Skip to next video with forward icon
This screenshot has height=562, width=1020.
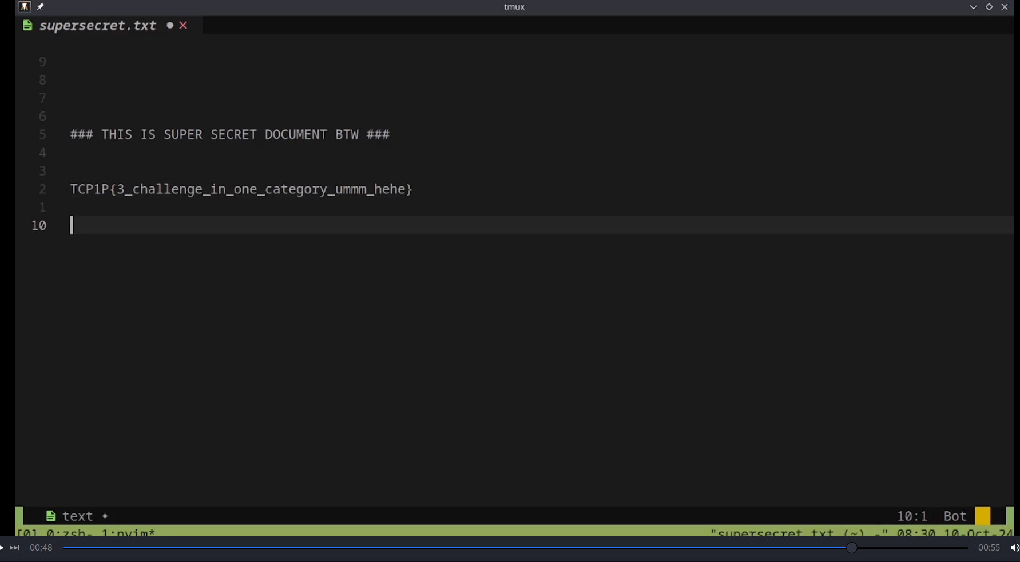tap(15, 548)
